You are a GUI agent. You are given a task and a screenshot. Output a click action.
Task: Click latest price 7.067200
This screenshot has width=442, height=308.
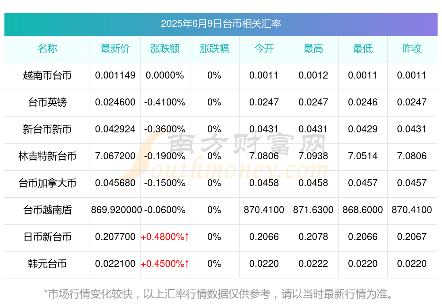click(x=115, y=156)
